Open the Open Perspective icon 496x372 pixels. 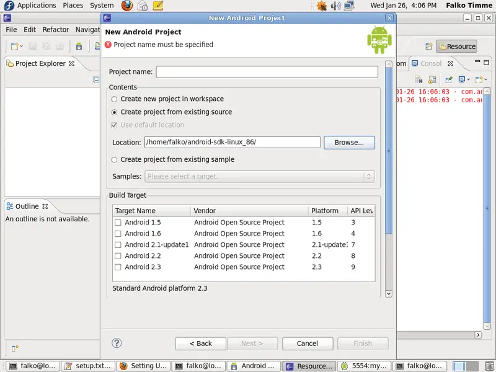pyautogui.click(x=428, y=46)
